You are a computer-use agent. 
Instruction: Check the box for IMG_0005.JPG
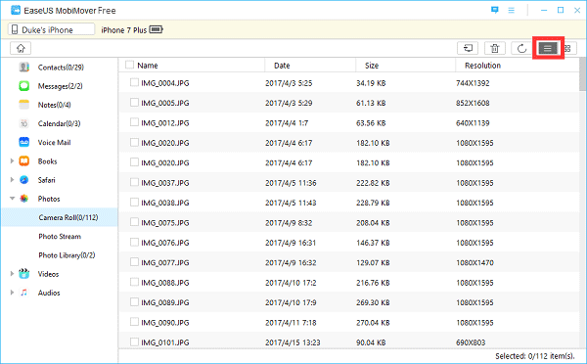point(134,102)
